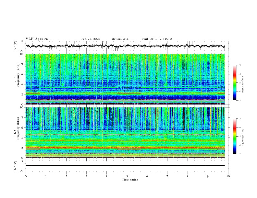Click the ch.1 frequency tick label "4"

23,84
